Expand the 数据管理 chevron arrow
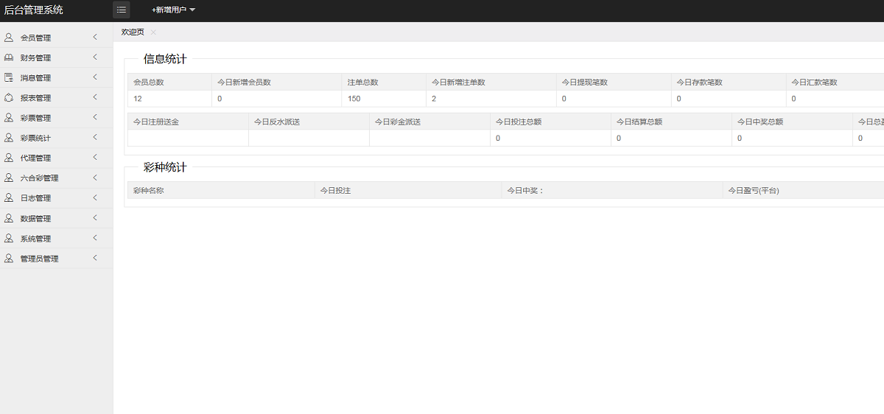Viewport: 884px width, 414px height. point(95,218)
